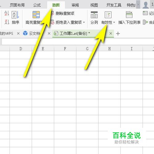This screenshot has width=154, height=154.
Task: Select column E header
Action: (x=43, y=49)
